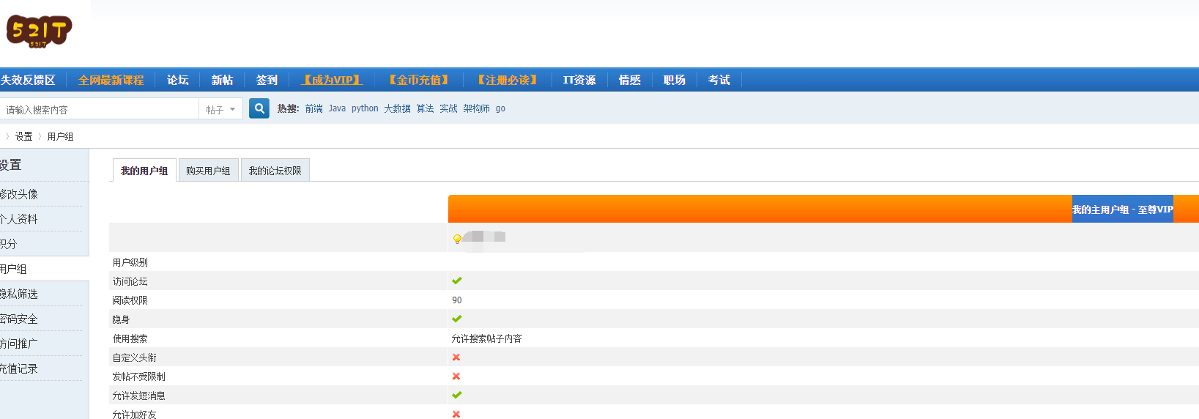Open 新帖 in the navigation bar
This screenshot has height=419, width=1199.
point(223,80)
